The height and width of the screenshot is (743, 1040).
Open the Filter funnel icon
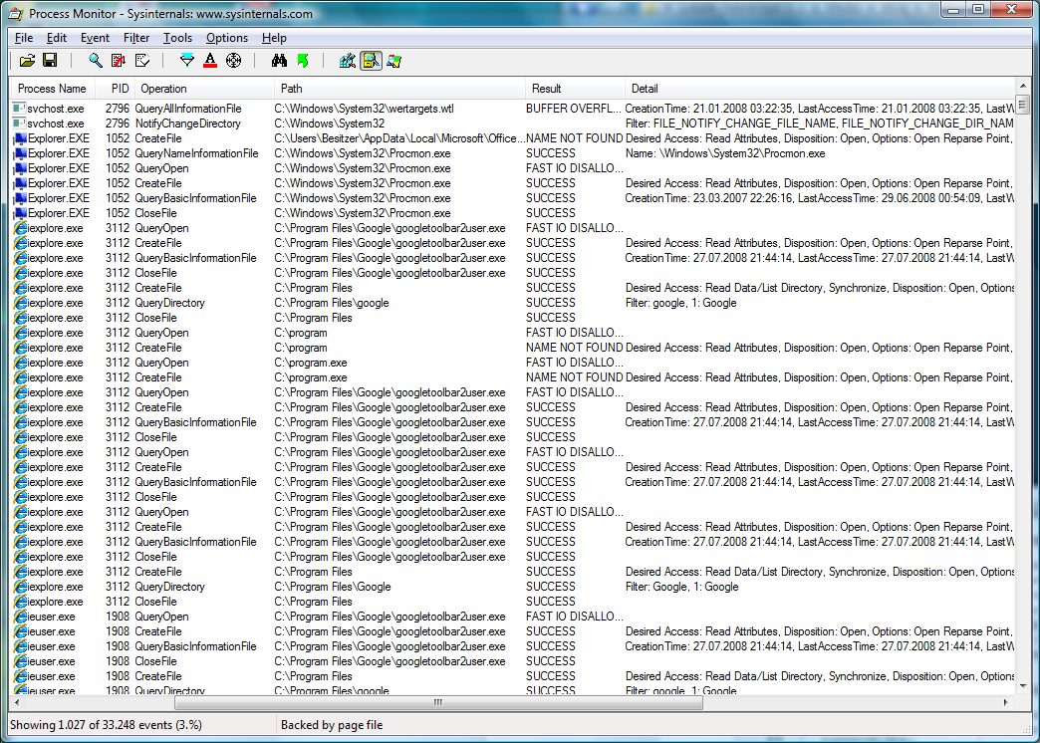pyautogui.click(x=187, y=61)
